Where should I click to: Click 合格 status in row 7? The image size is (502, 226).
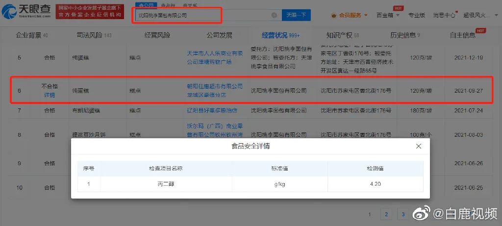50,110
